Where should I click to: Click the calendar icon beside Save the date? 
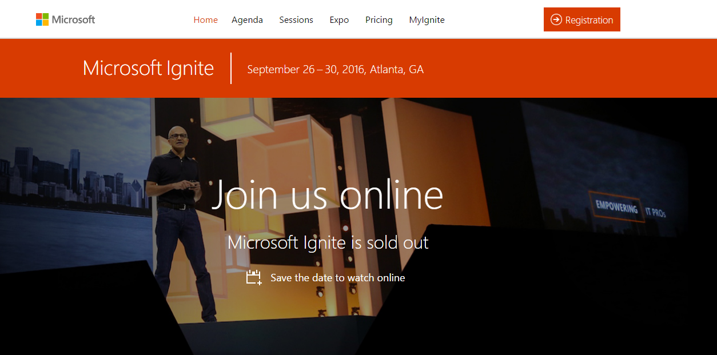(254, 278)
